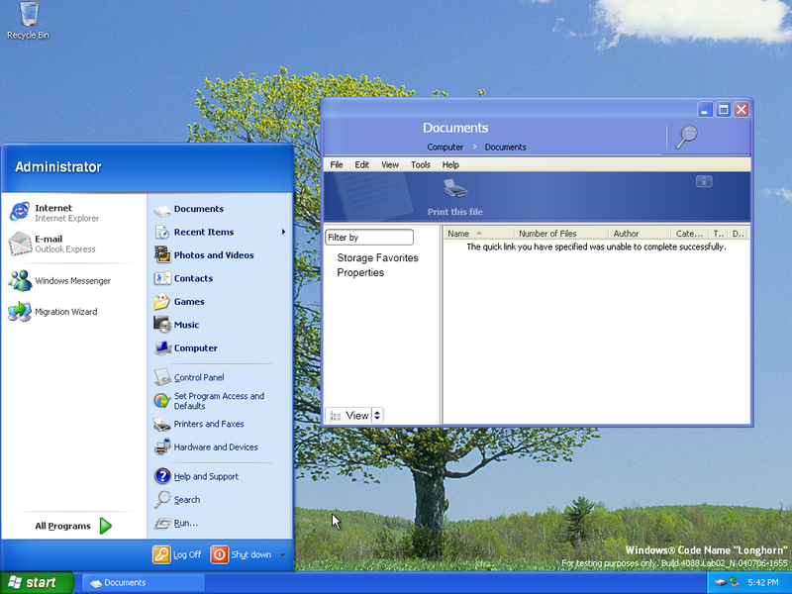Open Photos and Videos folder
This screenshot has height=594, width=792.
pyautogui.click(x=213, y=255)
